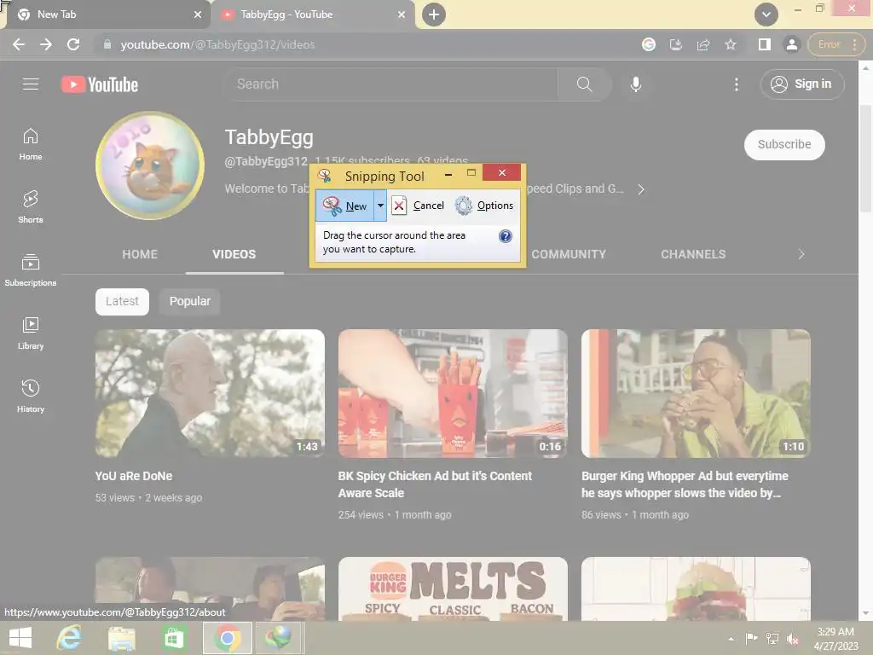Viewport: 873px width, 655px height.
Task: Click Action Center flag tray icon
Action: coord(751,639)
